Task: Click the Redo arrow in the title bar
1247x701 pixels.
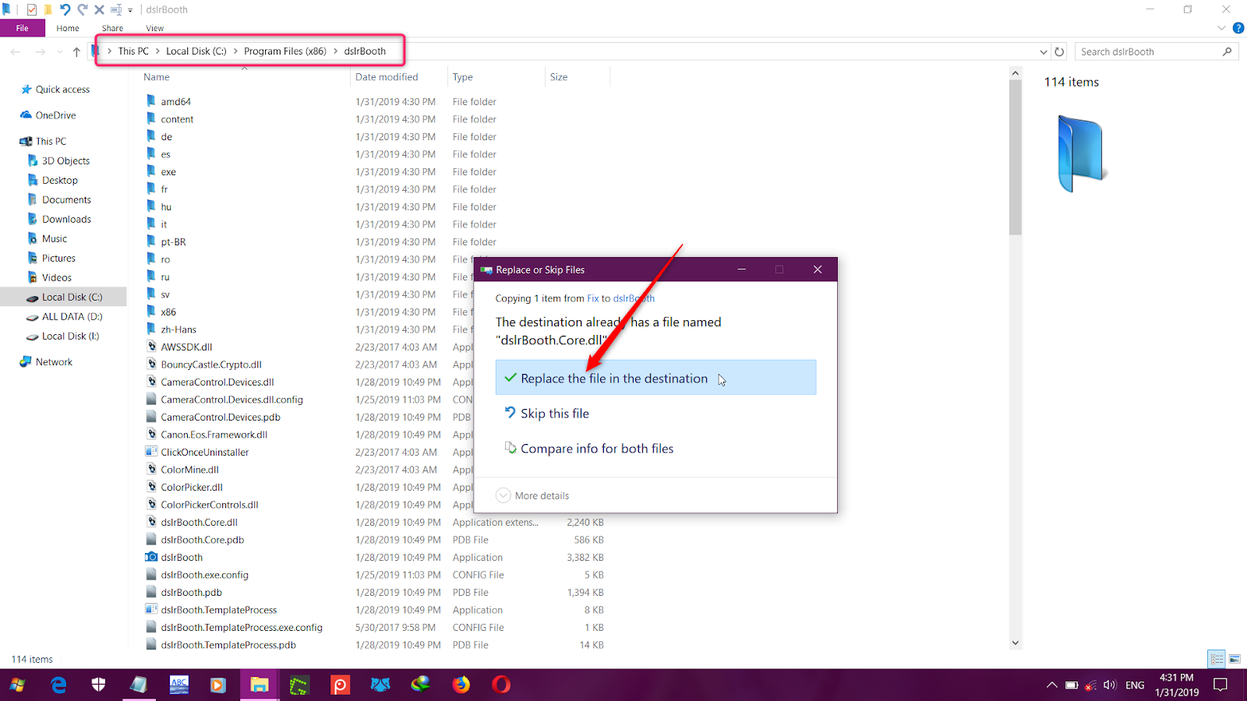Action: tap(82, 9)
